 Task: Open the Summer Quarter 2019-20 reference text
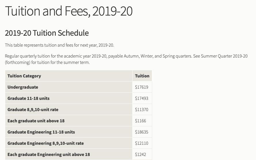point(224,56)
